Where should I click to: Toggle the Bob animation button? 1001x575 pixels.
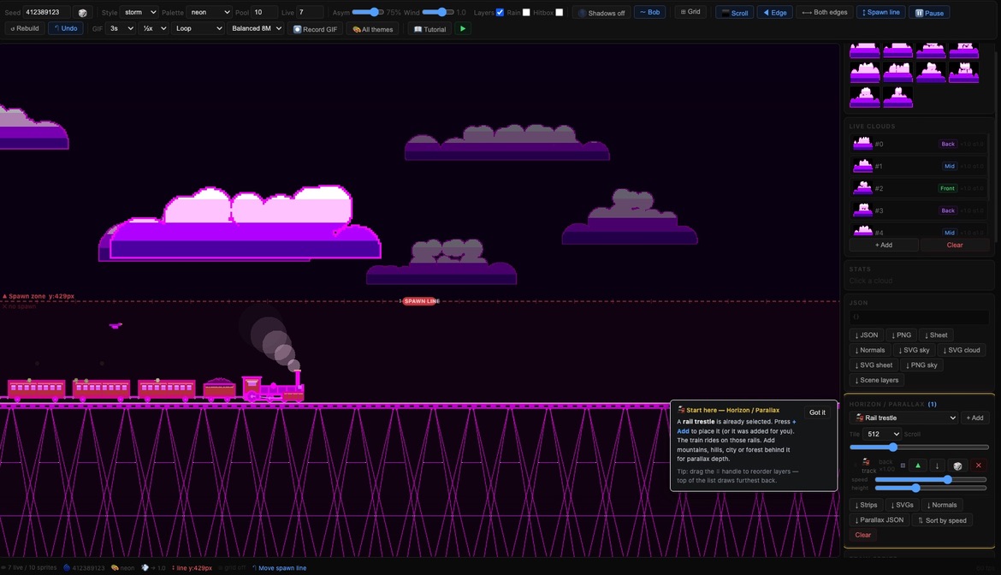point(650,12)
